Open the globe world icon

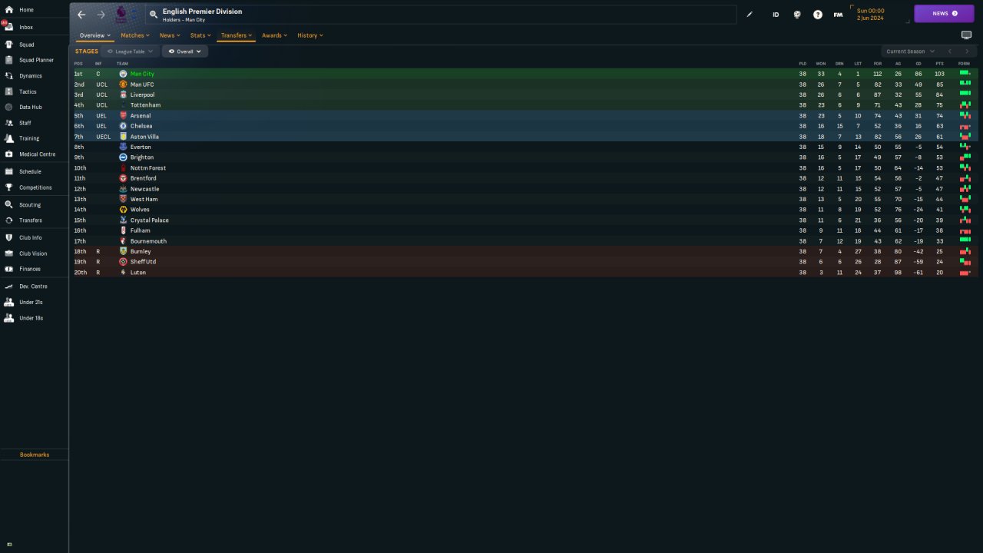coord(797,15)
